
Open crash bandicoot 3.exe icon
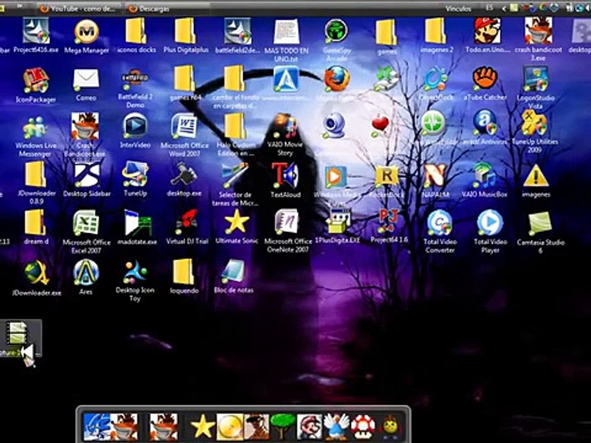[x=538, y=31]
